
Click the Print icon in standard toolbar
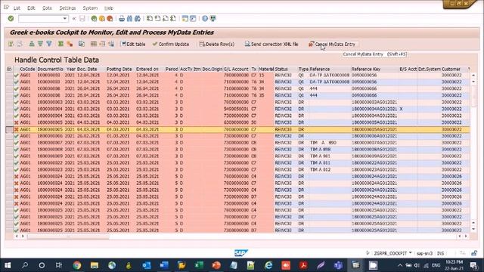[x=122, y=18]
